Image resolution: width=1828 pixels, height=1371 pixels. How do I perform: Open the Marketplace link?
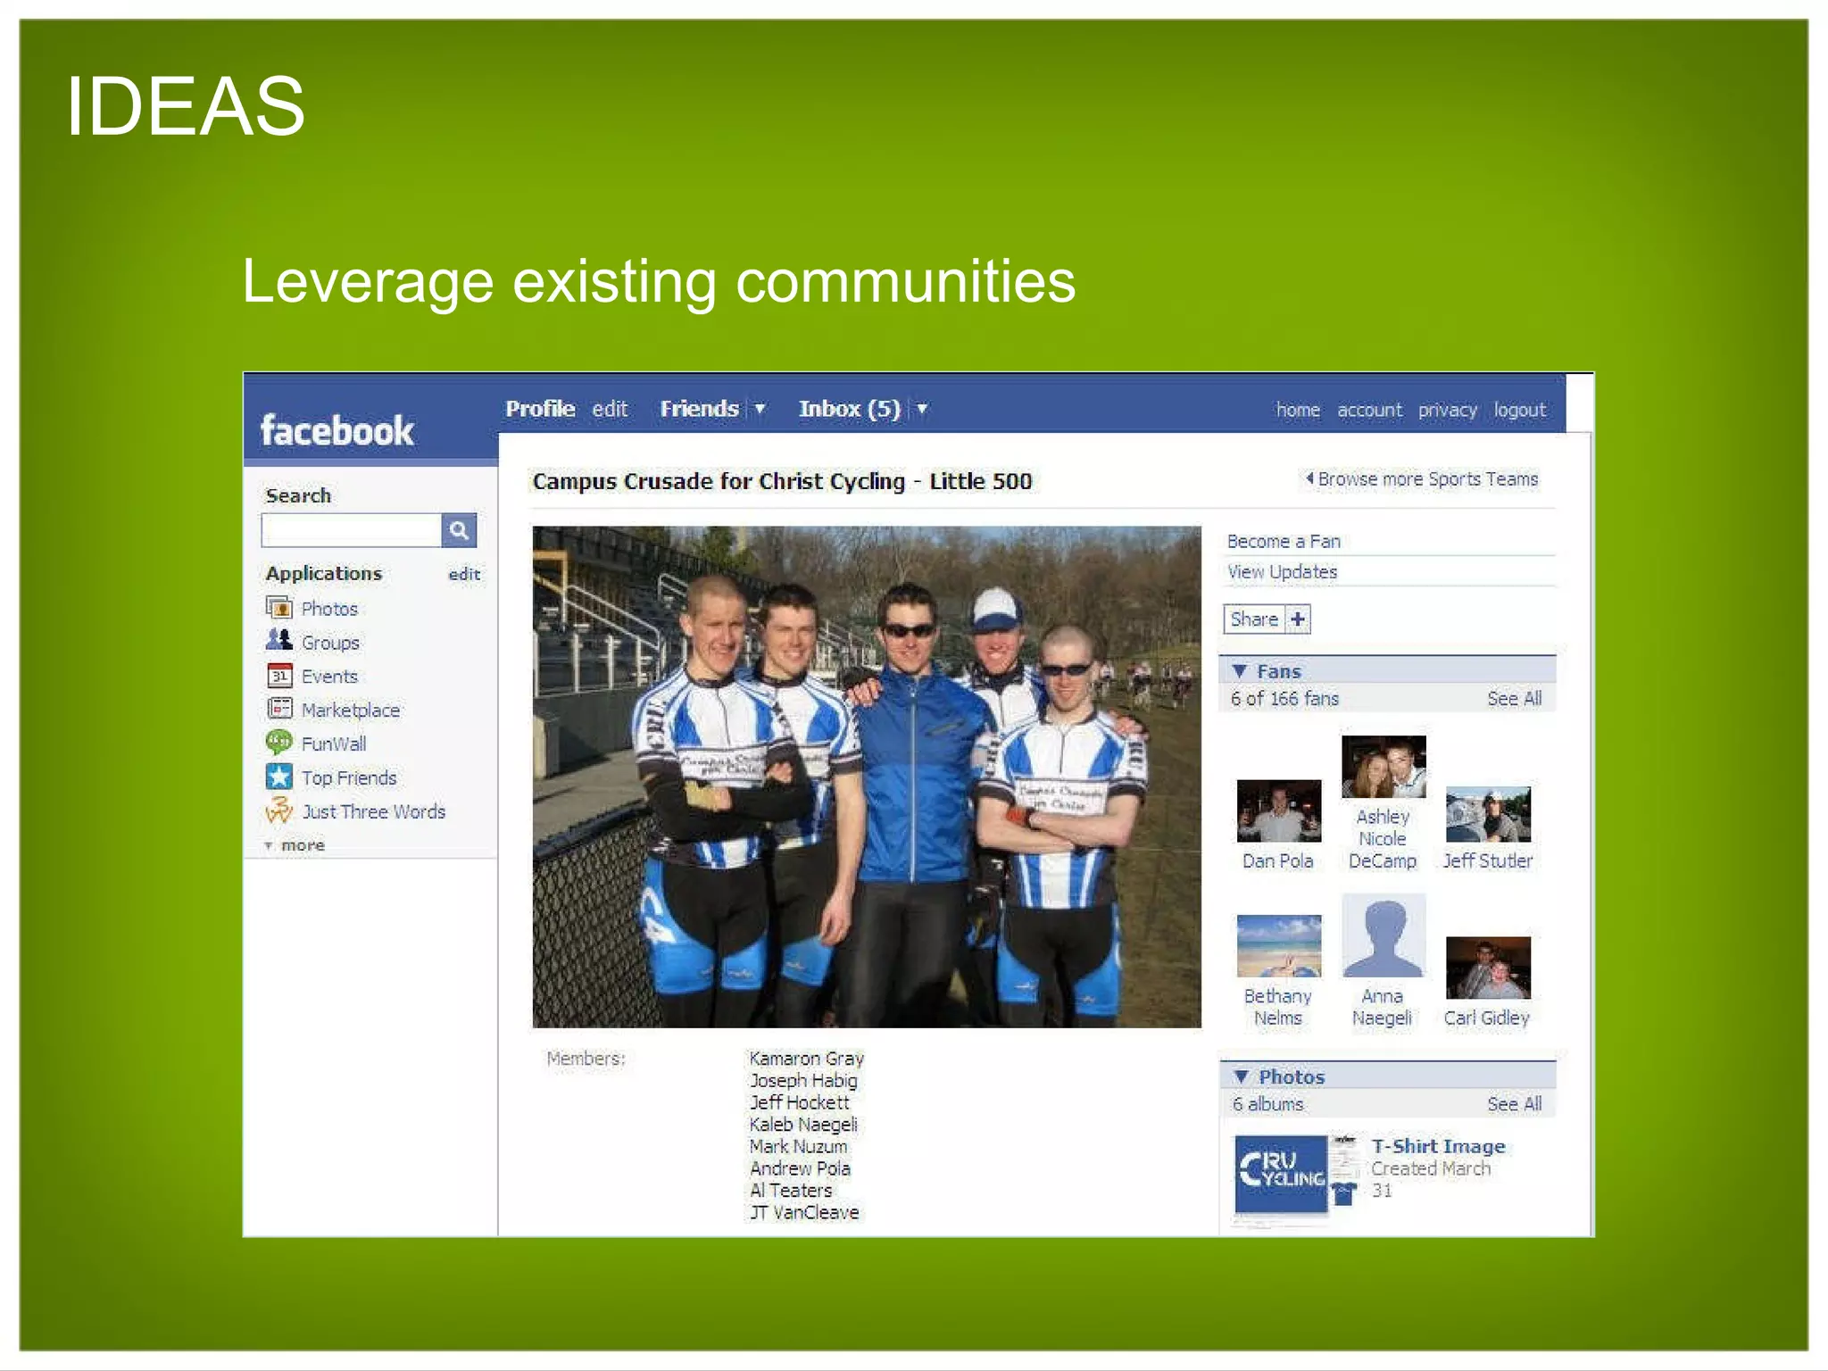[351, 710]
